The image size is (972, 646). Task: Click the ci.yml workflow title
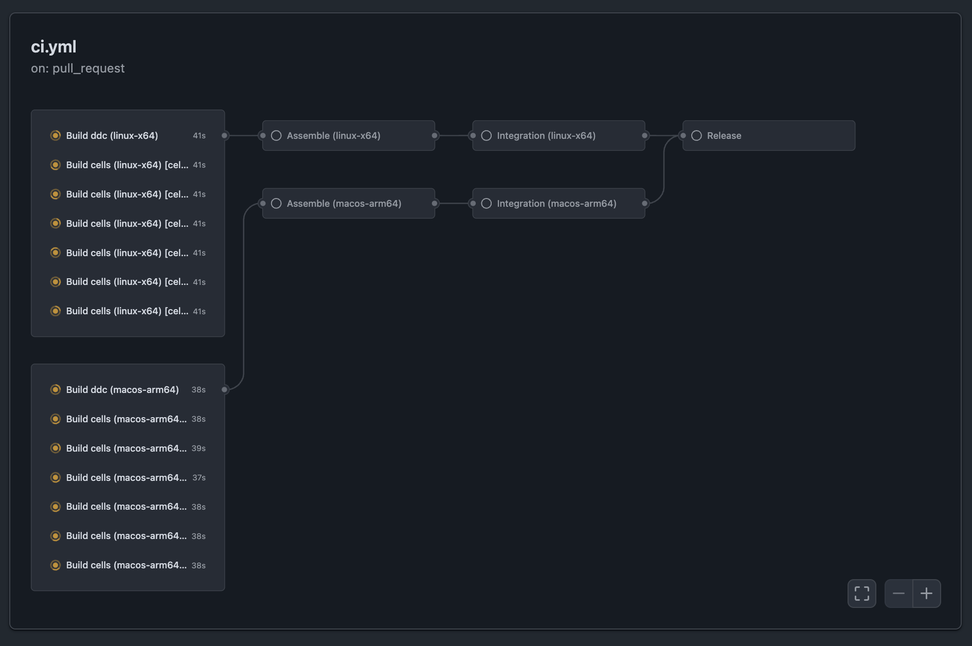[53, 47]
